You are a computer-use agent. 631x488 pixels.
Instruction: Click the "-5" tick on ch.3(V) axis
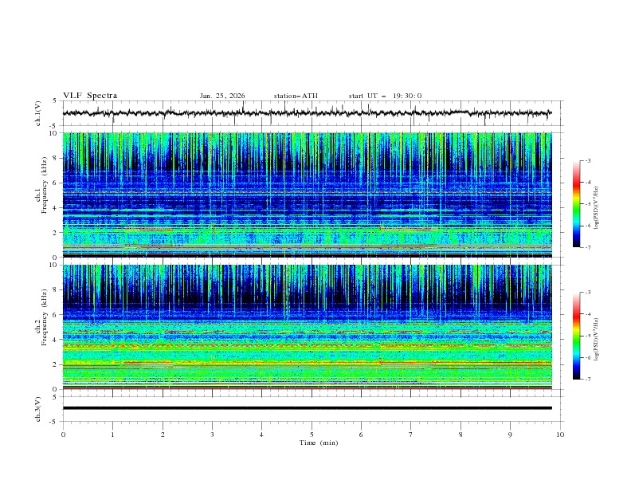point(53,422)
